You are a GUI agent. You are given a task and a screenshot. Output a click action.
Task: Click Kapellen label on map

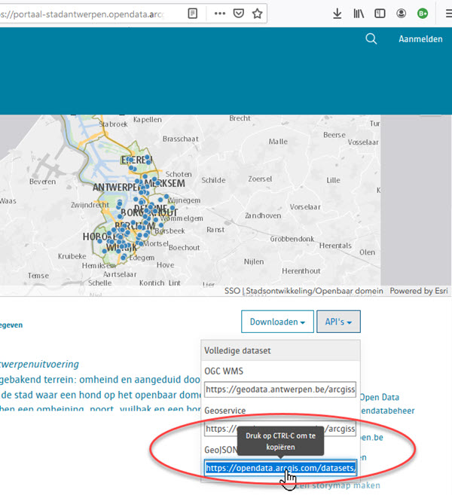click(x=148, y=120)
